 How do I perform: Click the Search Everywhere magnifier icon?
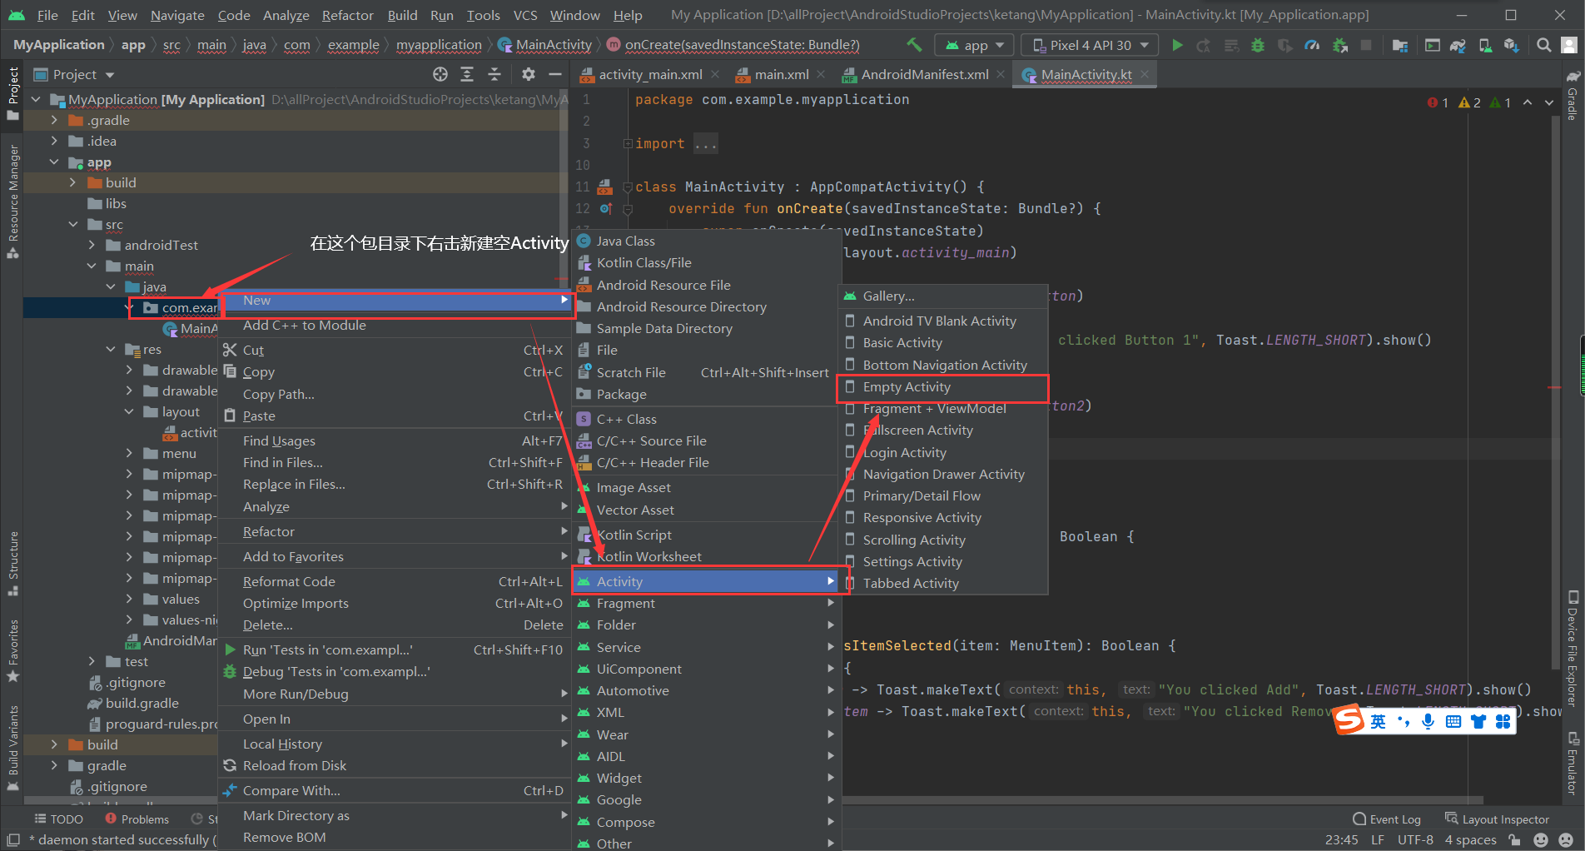1543,45
